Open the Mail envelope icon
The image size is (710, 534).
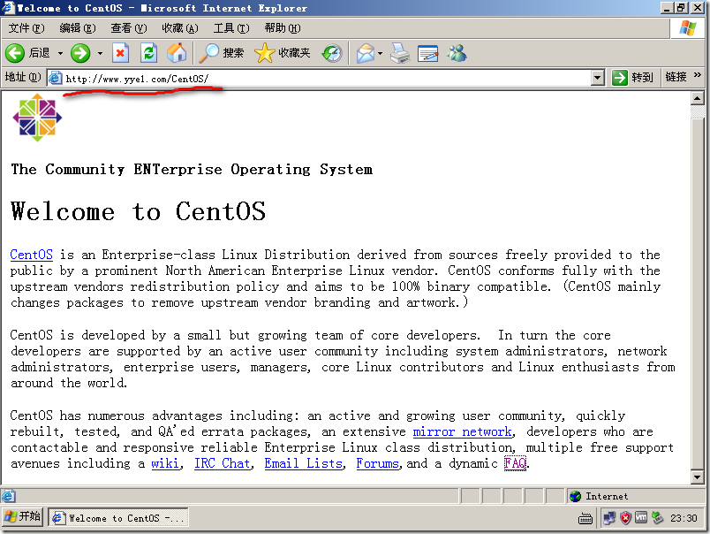click(366, 54)
